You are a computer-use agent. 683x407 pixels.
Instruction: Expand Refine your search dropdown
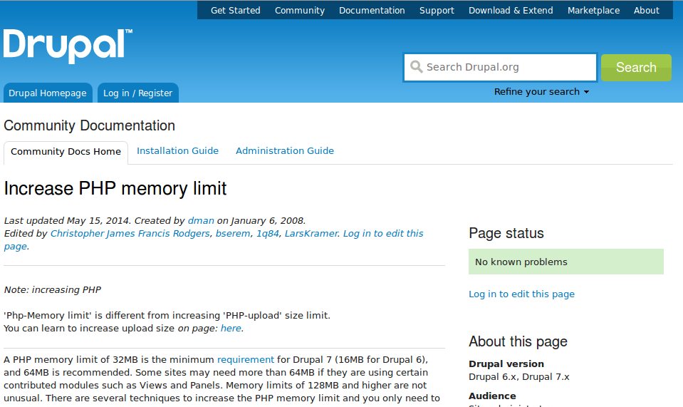pyautogui.click(x=541, y=91)
